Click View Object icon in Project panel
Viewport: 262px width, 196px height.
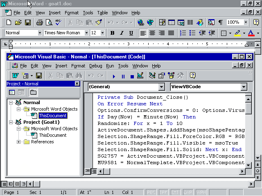point(21,92)
